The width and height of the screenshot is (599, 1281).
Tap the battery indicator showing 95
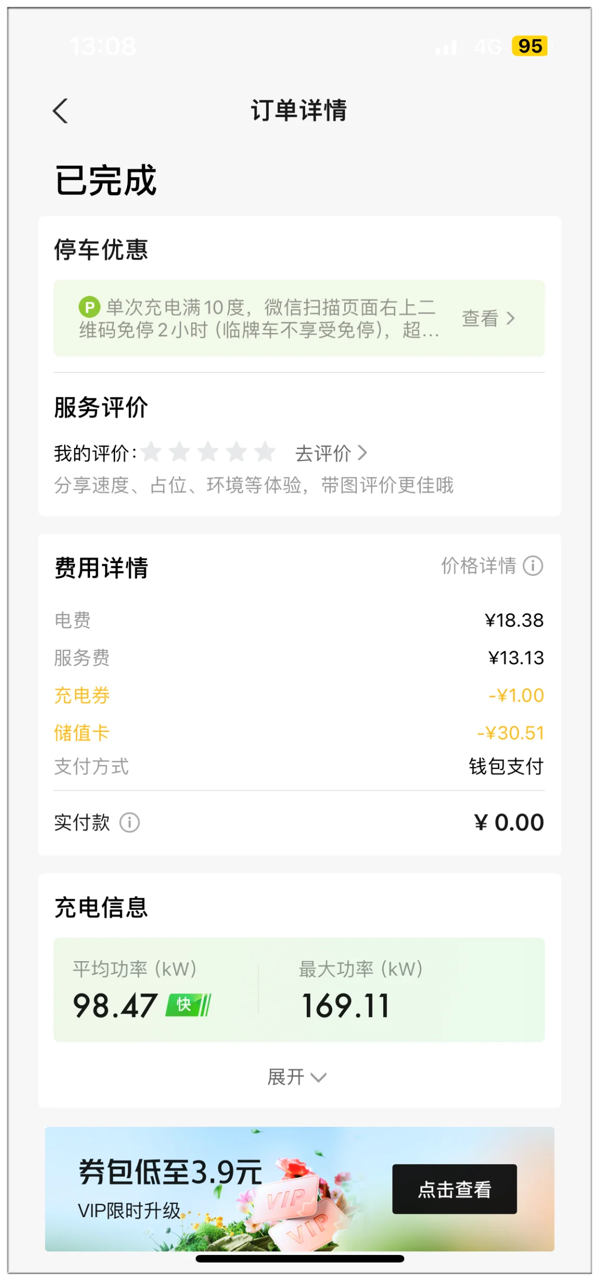coord(530,46)
